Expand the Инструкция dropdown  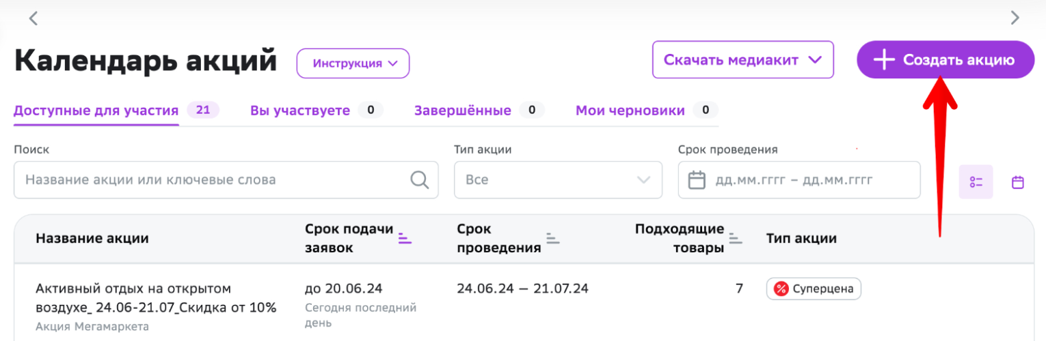[x=353, y=63]
